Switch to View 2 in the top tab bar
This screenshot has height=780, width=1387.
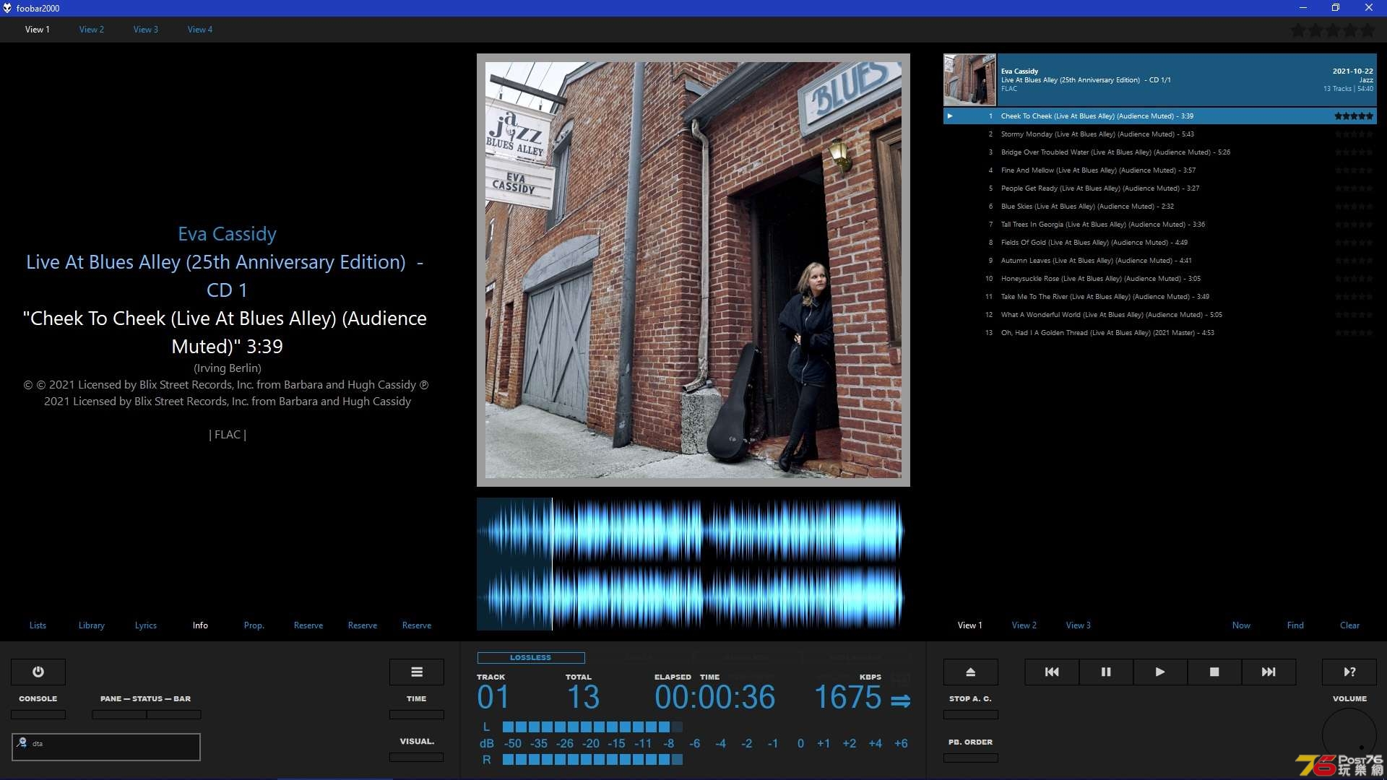[92, 30]
